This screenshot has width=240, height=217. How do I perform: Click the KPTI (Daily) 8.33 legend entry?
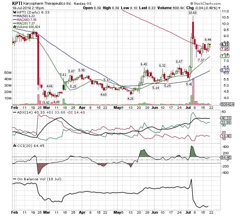point(33,12)
